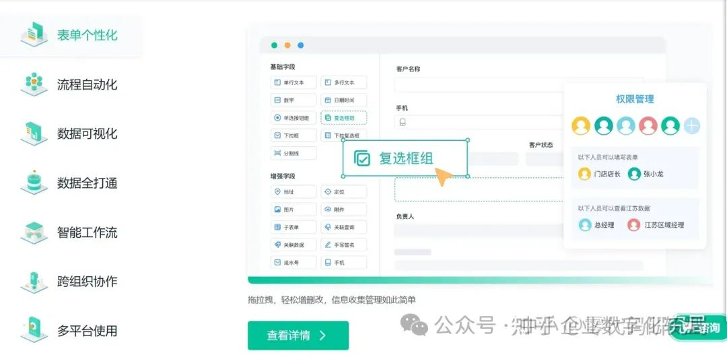The height and width of the screenshot is (355, 727).
Task: Click the 负责人 input field
Action: coord(479,230)
